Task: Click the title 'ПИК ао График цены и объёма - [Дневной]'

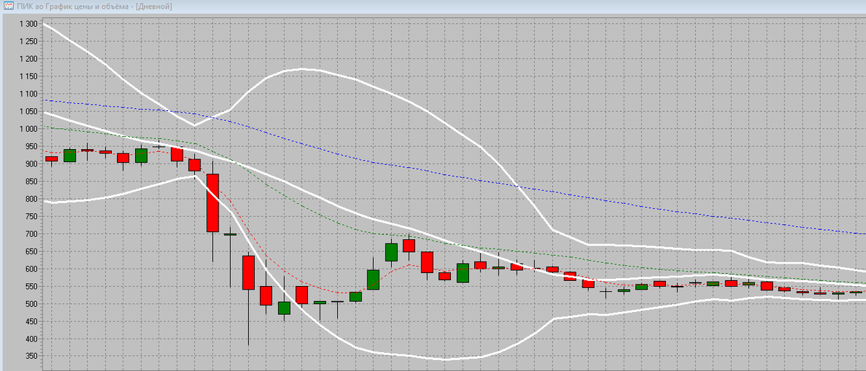Action: pyautogui.click(x=95, y=6)
